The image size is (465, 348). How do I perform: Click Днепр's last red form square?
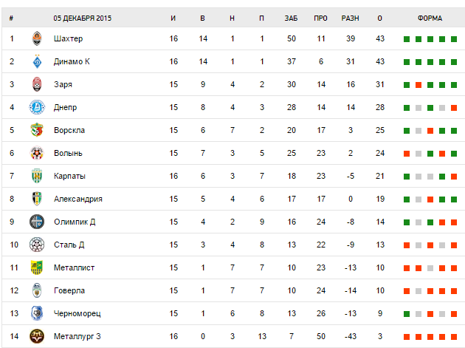point(454,108)
